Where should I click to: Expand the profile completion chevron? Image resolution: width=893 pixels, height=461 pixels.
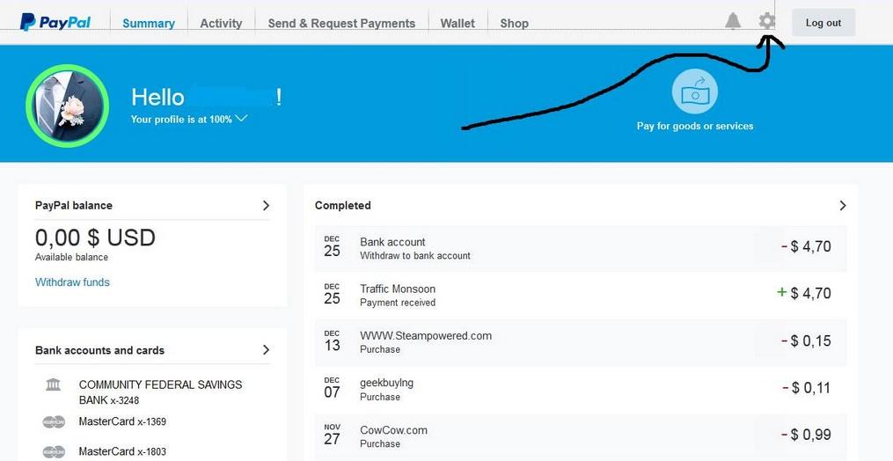click(x=241, y=119)
